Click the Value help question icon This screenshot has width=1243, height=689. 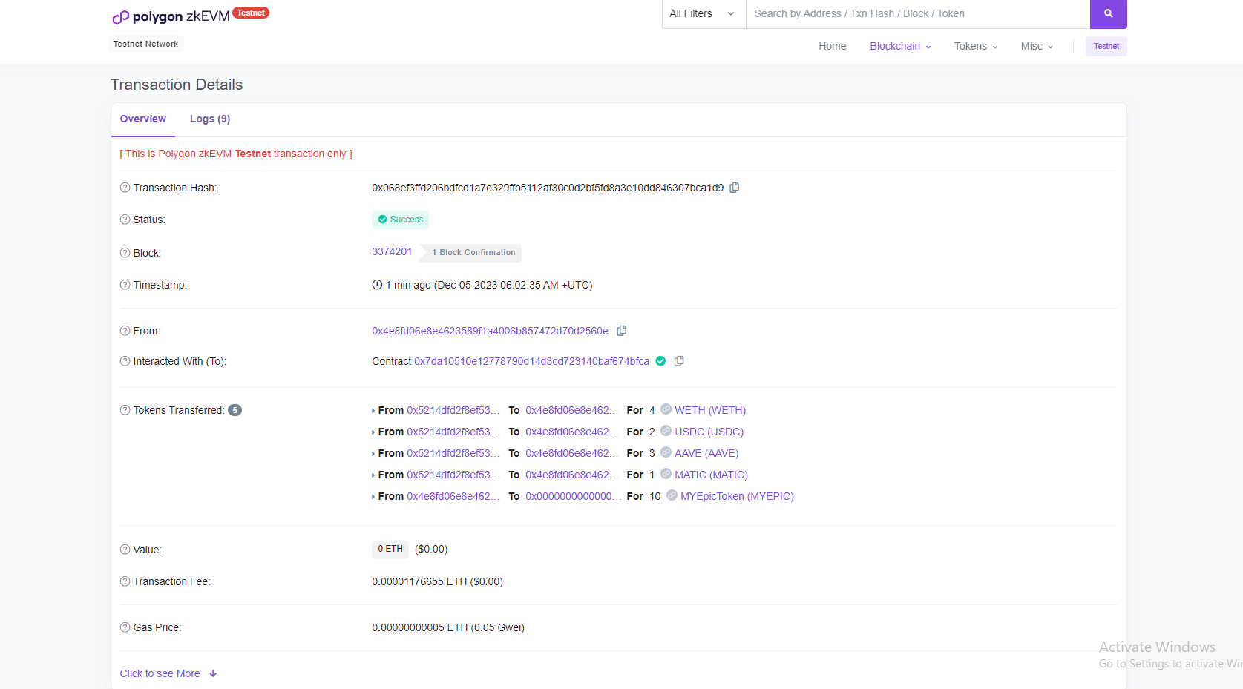click(x=125, y=550)
